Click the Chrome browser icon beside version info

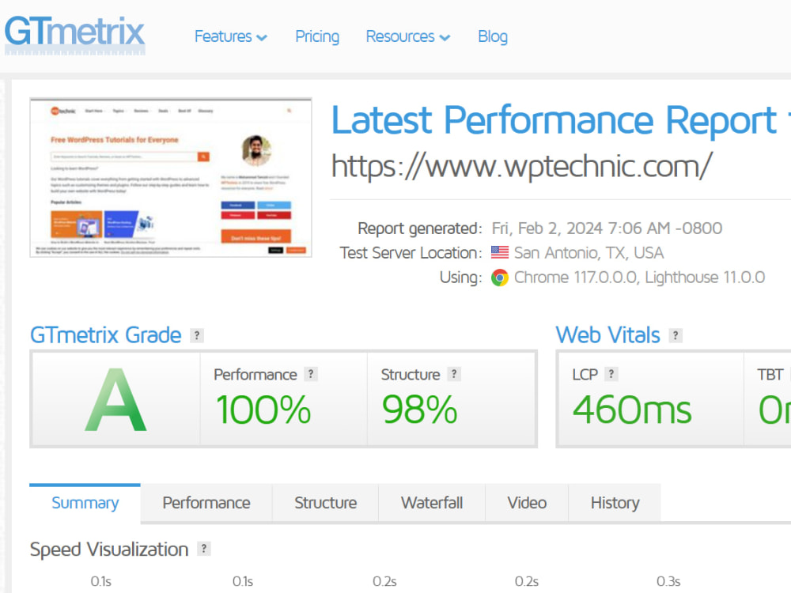tap(500, 278)
